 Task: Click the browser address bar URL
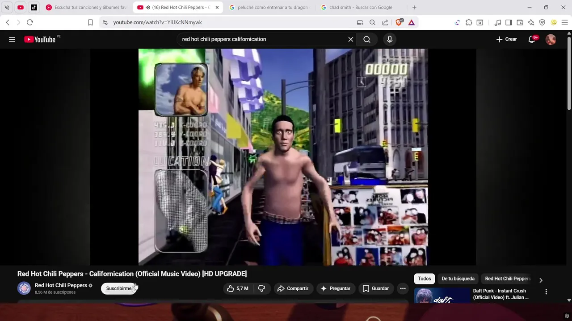[x=157, y=22]
